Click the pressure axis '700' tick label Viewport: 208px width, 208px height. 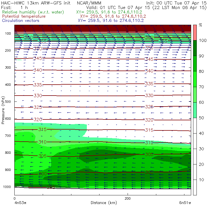point(8,135)
